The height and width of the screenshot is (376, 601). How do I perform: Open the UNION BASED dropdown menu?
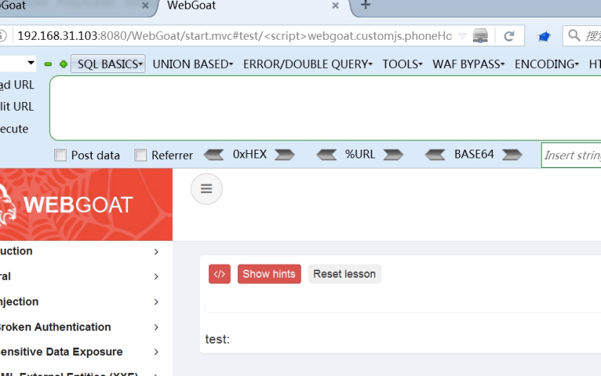193,64
